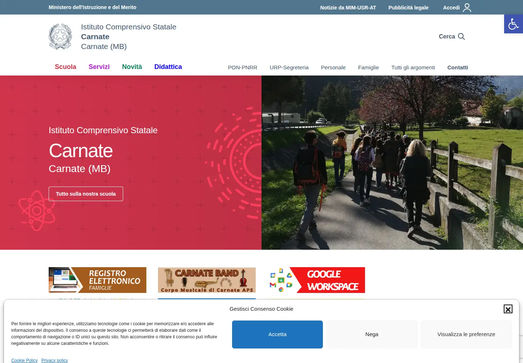Image resolution: width=523 pixels, height=363 pixels.
Task: Open the Didattica menu
Action: point(168,67)
